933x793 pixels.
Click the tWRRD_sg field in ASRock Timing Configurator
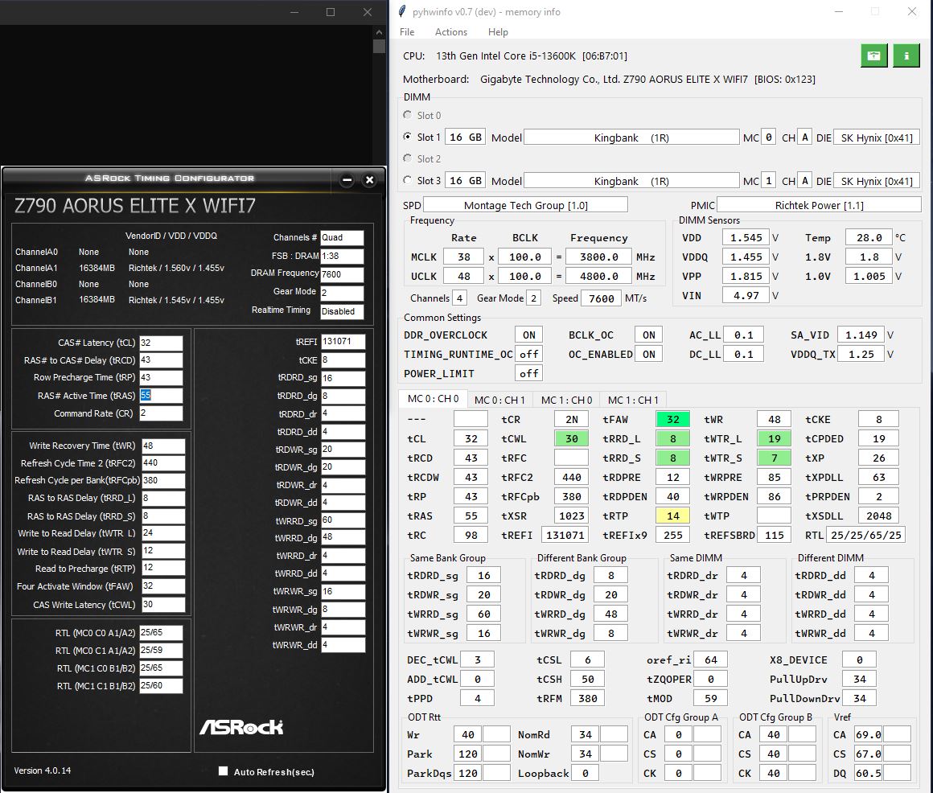point(343,520)
